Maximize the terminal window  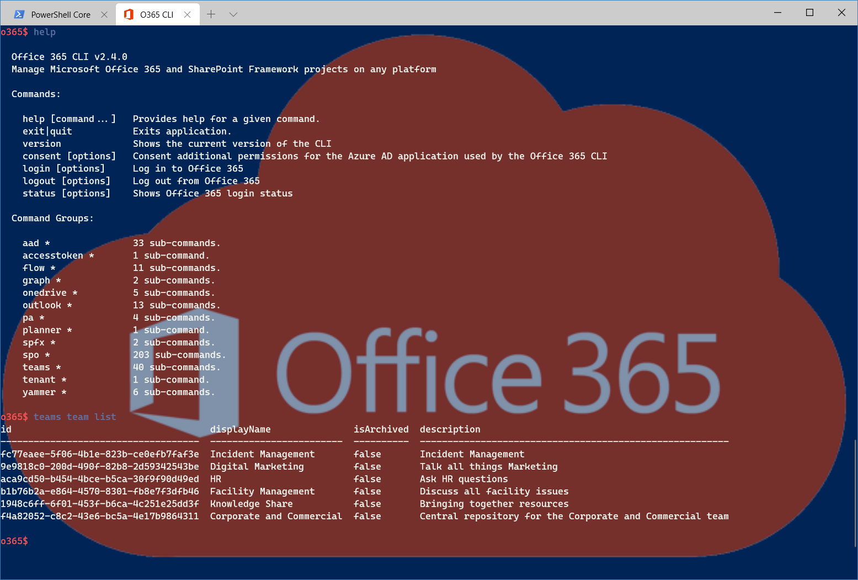pos(809,13)
